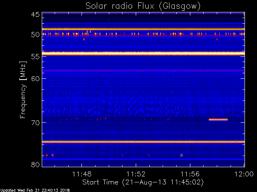Click the 'Frequency [MHz]' axis label
The width and height of the screenshot is (257, 192).
click(x=23, y=90)
